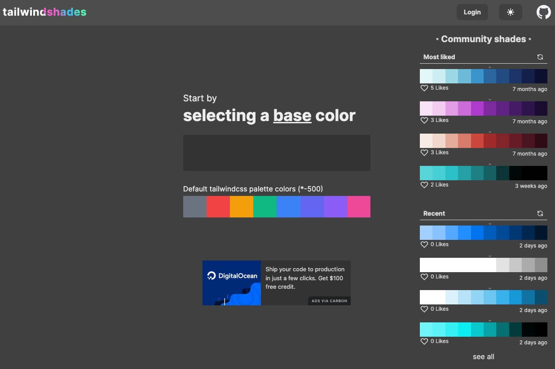Refresh the Recent shades list

(540, 213)
